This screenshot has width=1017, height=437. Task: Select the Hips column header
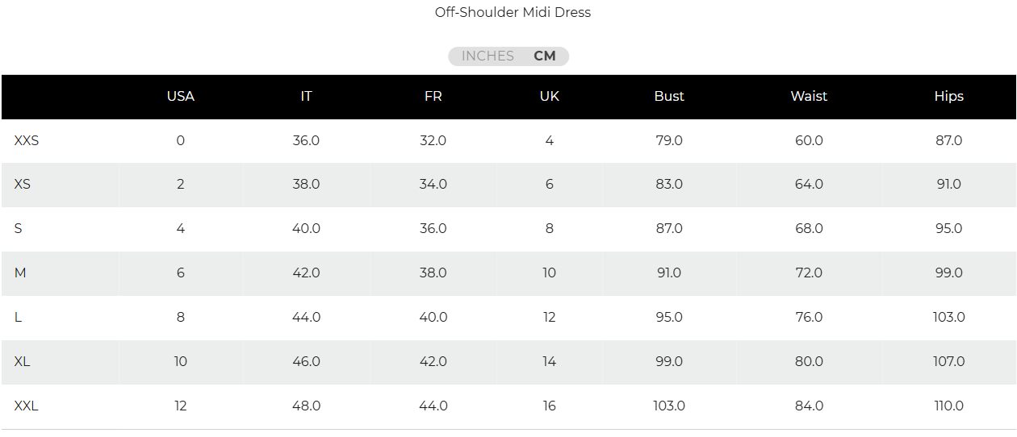tap(948, 97)
